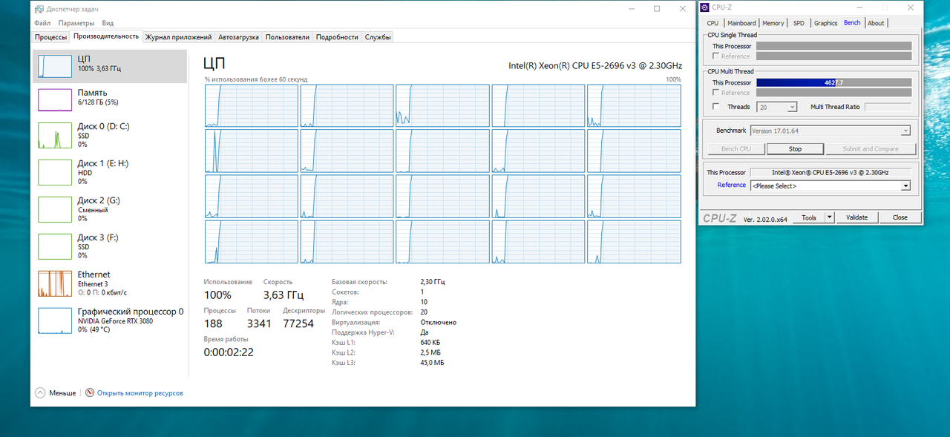Open the Memory tab in CPU-Z
This screenshot has height=437, width=950.
click(773, 23)
